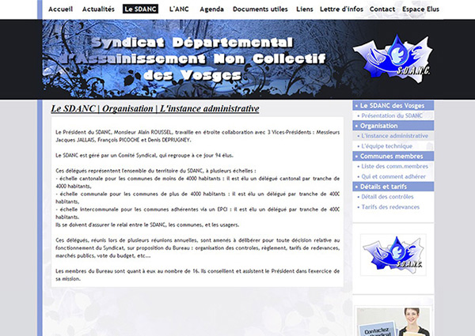Click the Communes membres sidebar heading
475x336 pixels.
click(393, 157)
